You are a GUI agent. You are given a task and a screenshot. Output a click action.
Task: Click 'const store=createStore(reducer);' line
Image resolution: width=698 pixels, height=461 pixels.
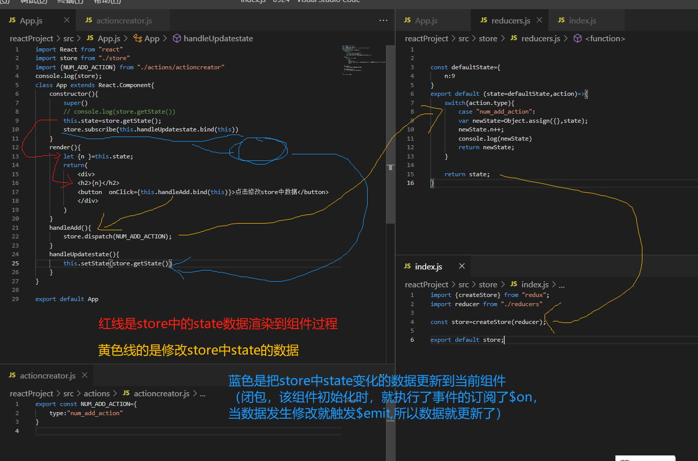[488, 322]
